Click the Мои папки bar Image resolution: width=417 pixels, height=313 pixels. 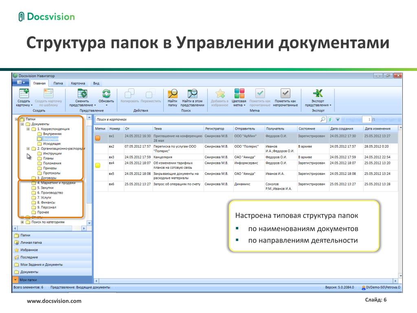click(53, 280)
